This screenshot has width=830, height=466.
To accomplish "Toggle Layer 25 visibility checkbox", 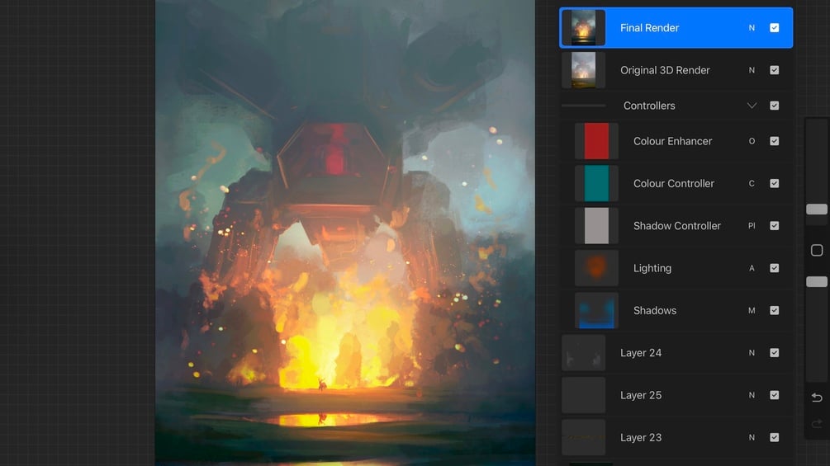I will [x=775, y=395].
